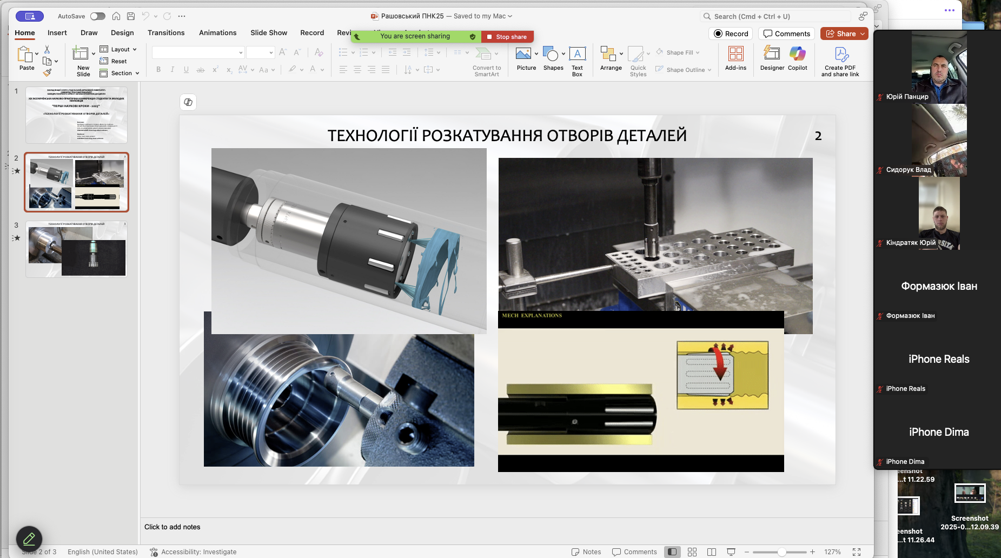1001x558 pixels.
Task: Click the Designer icon in ribbon
Action: tap(772, 54)
